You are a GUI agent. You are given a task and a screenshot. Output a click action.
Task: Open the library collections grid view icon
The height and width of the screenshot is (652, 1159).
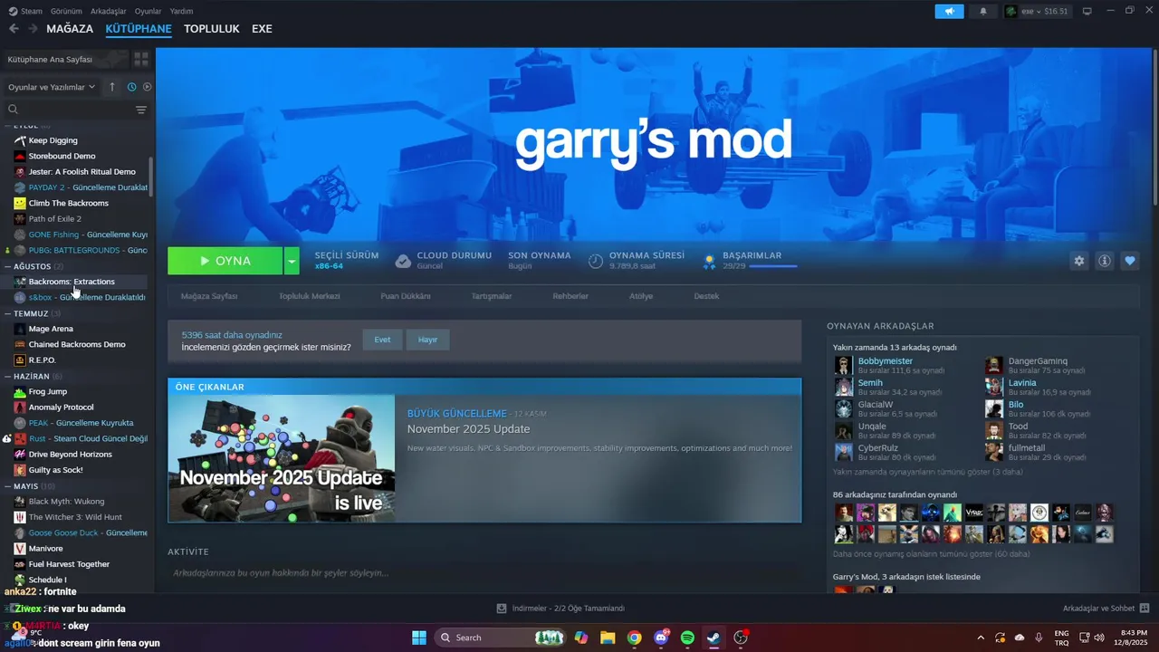[141, 59]
